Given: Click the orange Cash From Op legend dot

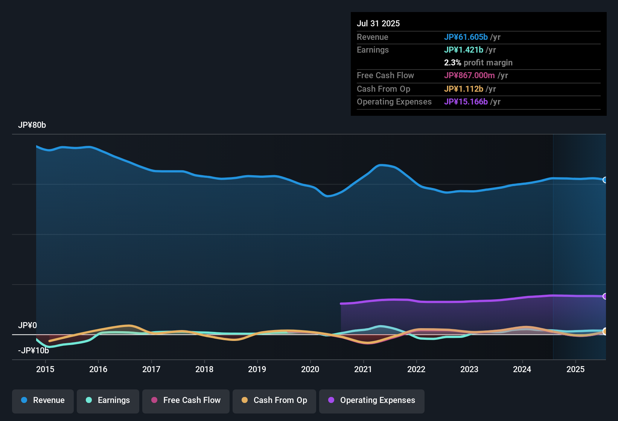Looking at the screenshot, I should [x=244, y=400].
